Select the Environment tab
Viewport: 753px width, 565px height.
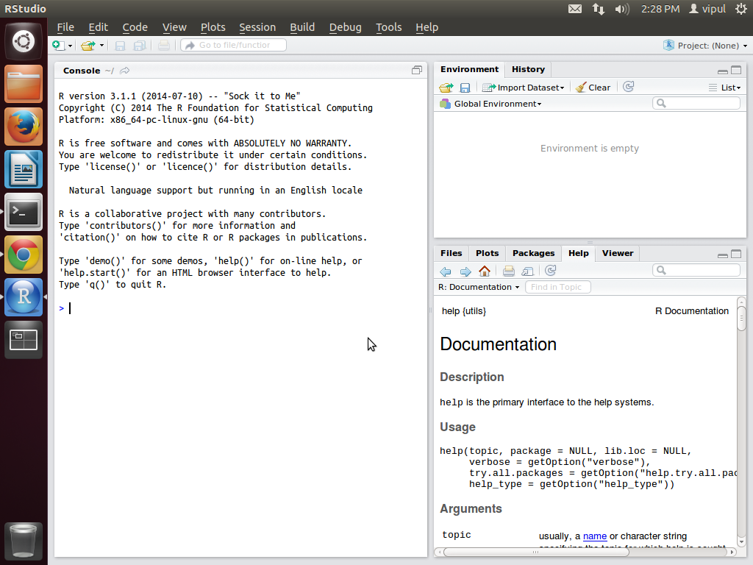[x=469, y=69]
